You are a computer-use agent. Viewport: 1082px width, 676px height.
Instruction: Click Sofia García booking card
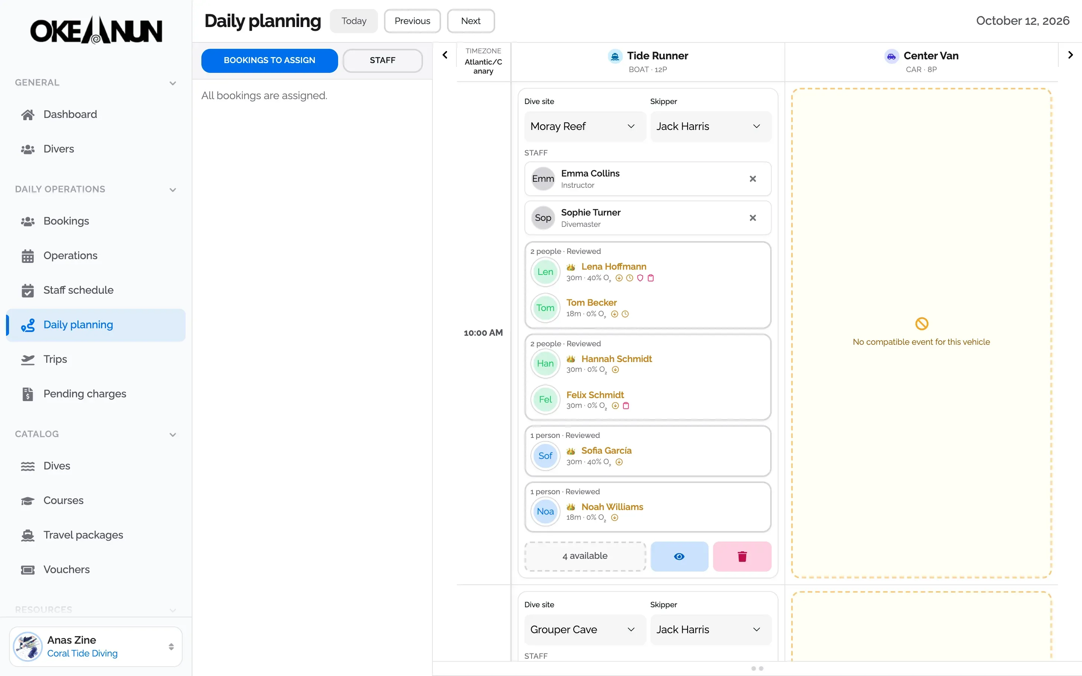coord(648,451)
